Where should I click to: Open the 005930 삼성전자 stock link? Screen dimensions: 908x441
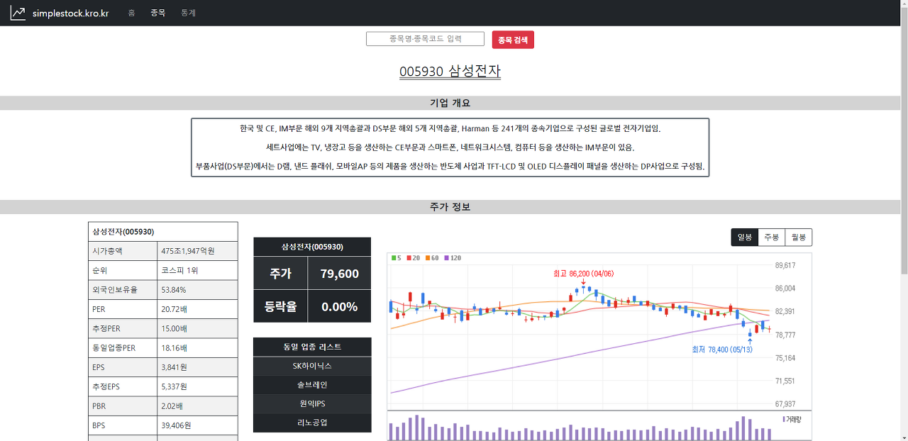click(x=448, y=72)
